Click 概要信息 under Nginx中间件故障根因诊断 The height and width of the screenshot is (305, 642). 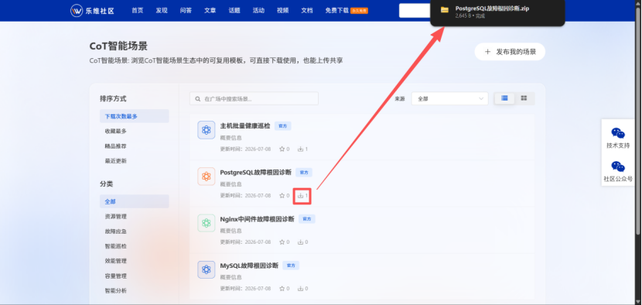(x=231, y=231)
